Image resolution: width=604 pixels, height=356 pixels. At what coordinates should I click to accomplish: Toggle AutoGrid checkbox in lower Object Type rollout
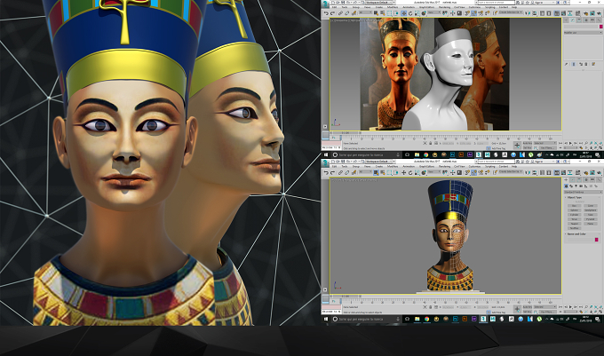coord(574,202)
